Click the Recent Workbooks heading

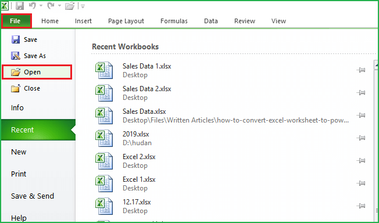click(x=125, y=46)
